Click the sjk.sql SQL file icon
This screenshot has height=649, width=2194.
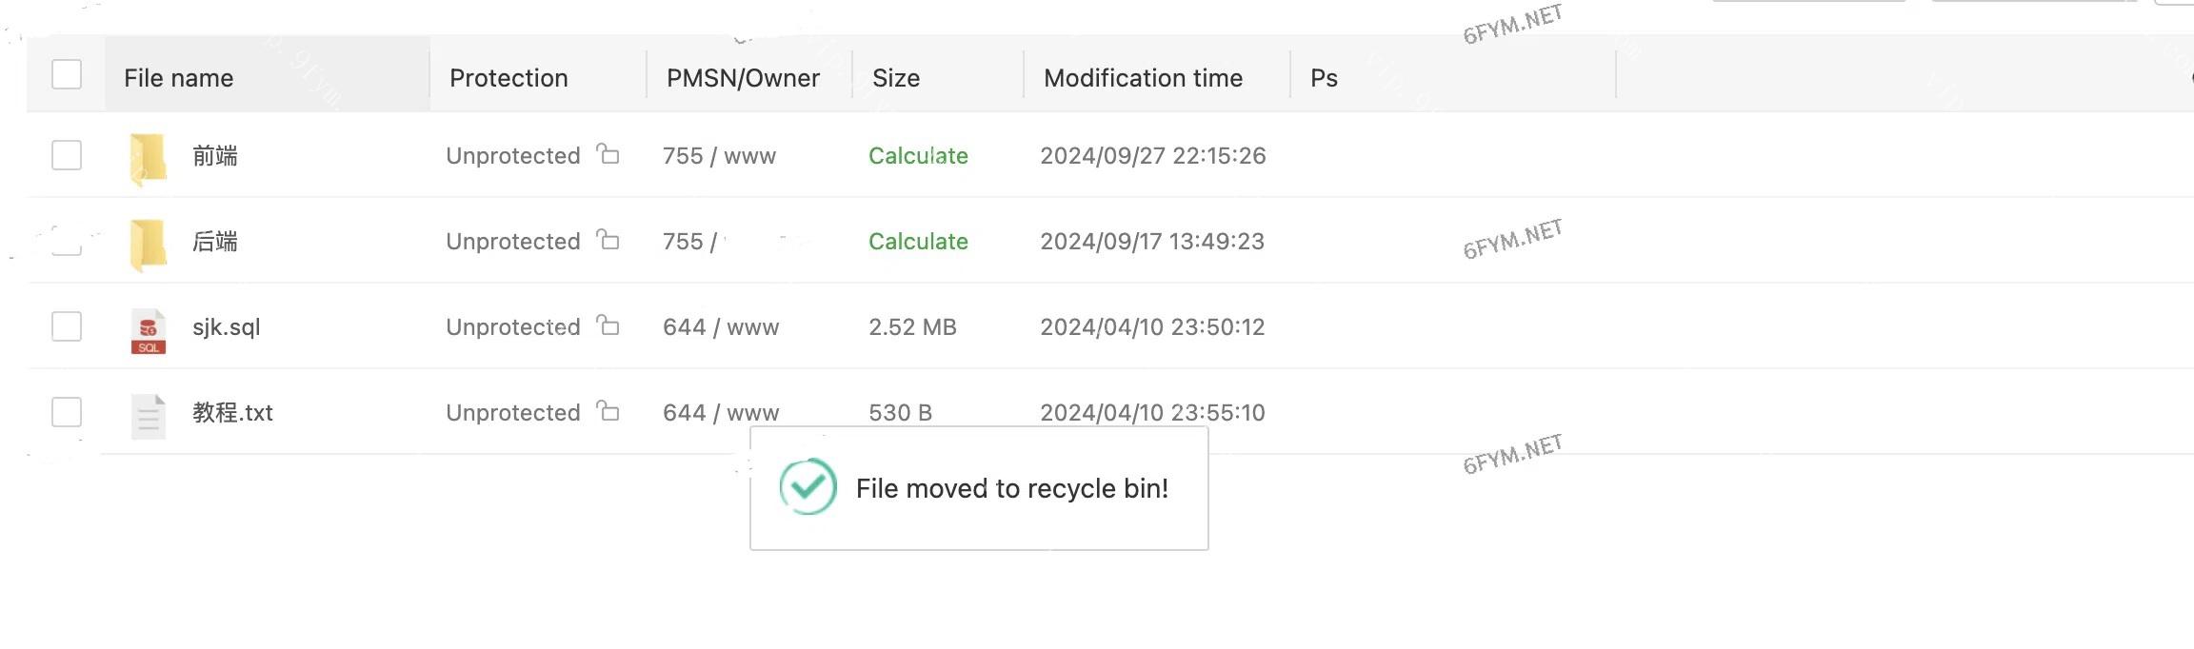click(x=148, y=331)
